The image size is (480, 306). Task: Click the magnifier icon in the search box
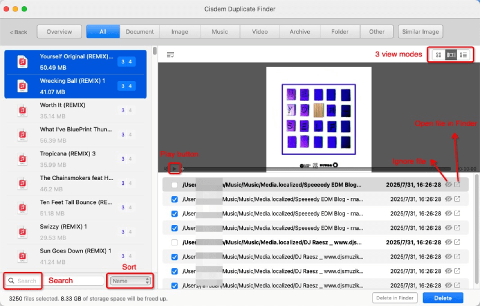point(11,281)
